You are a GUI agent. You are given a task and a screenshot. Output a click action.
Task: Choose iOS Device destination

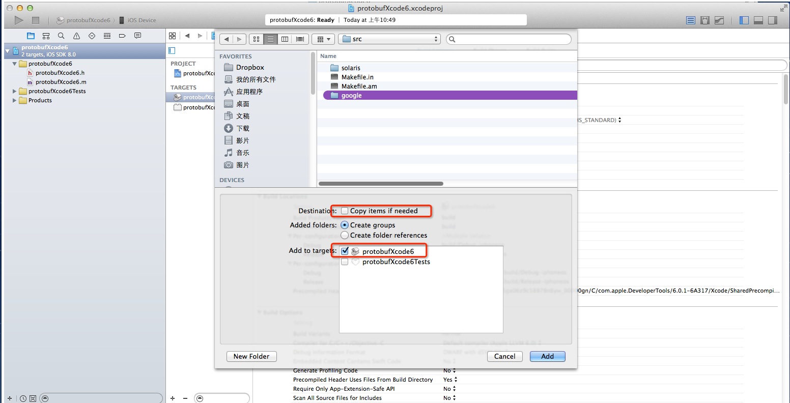(x=137, y=20)
